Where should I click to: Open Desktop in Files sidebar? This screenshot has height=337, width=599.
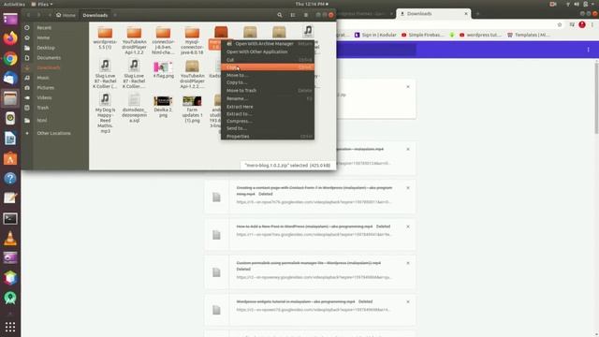pos(46,48)
